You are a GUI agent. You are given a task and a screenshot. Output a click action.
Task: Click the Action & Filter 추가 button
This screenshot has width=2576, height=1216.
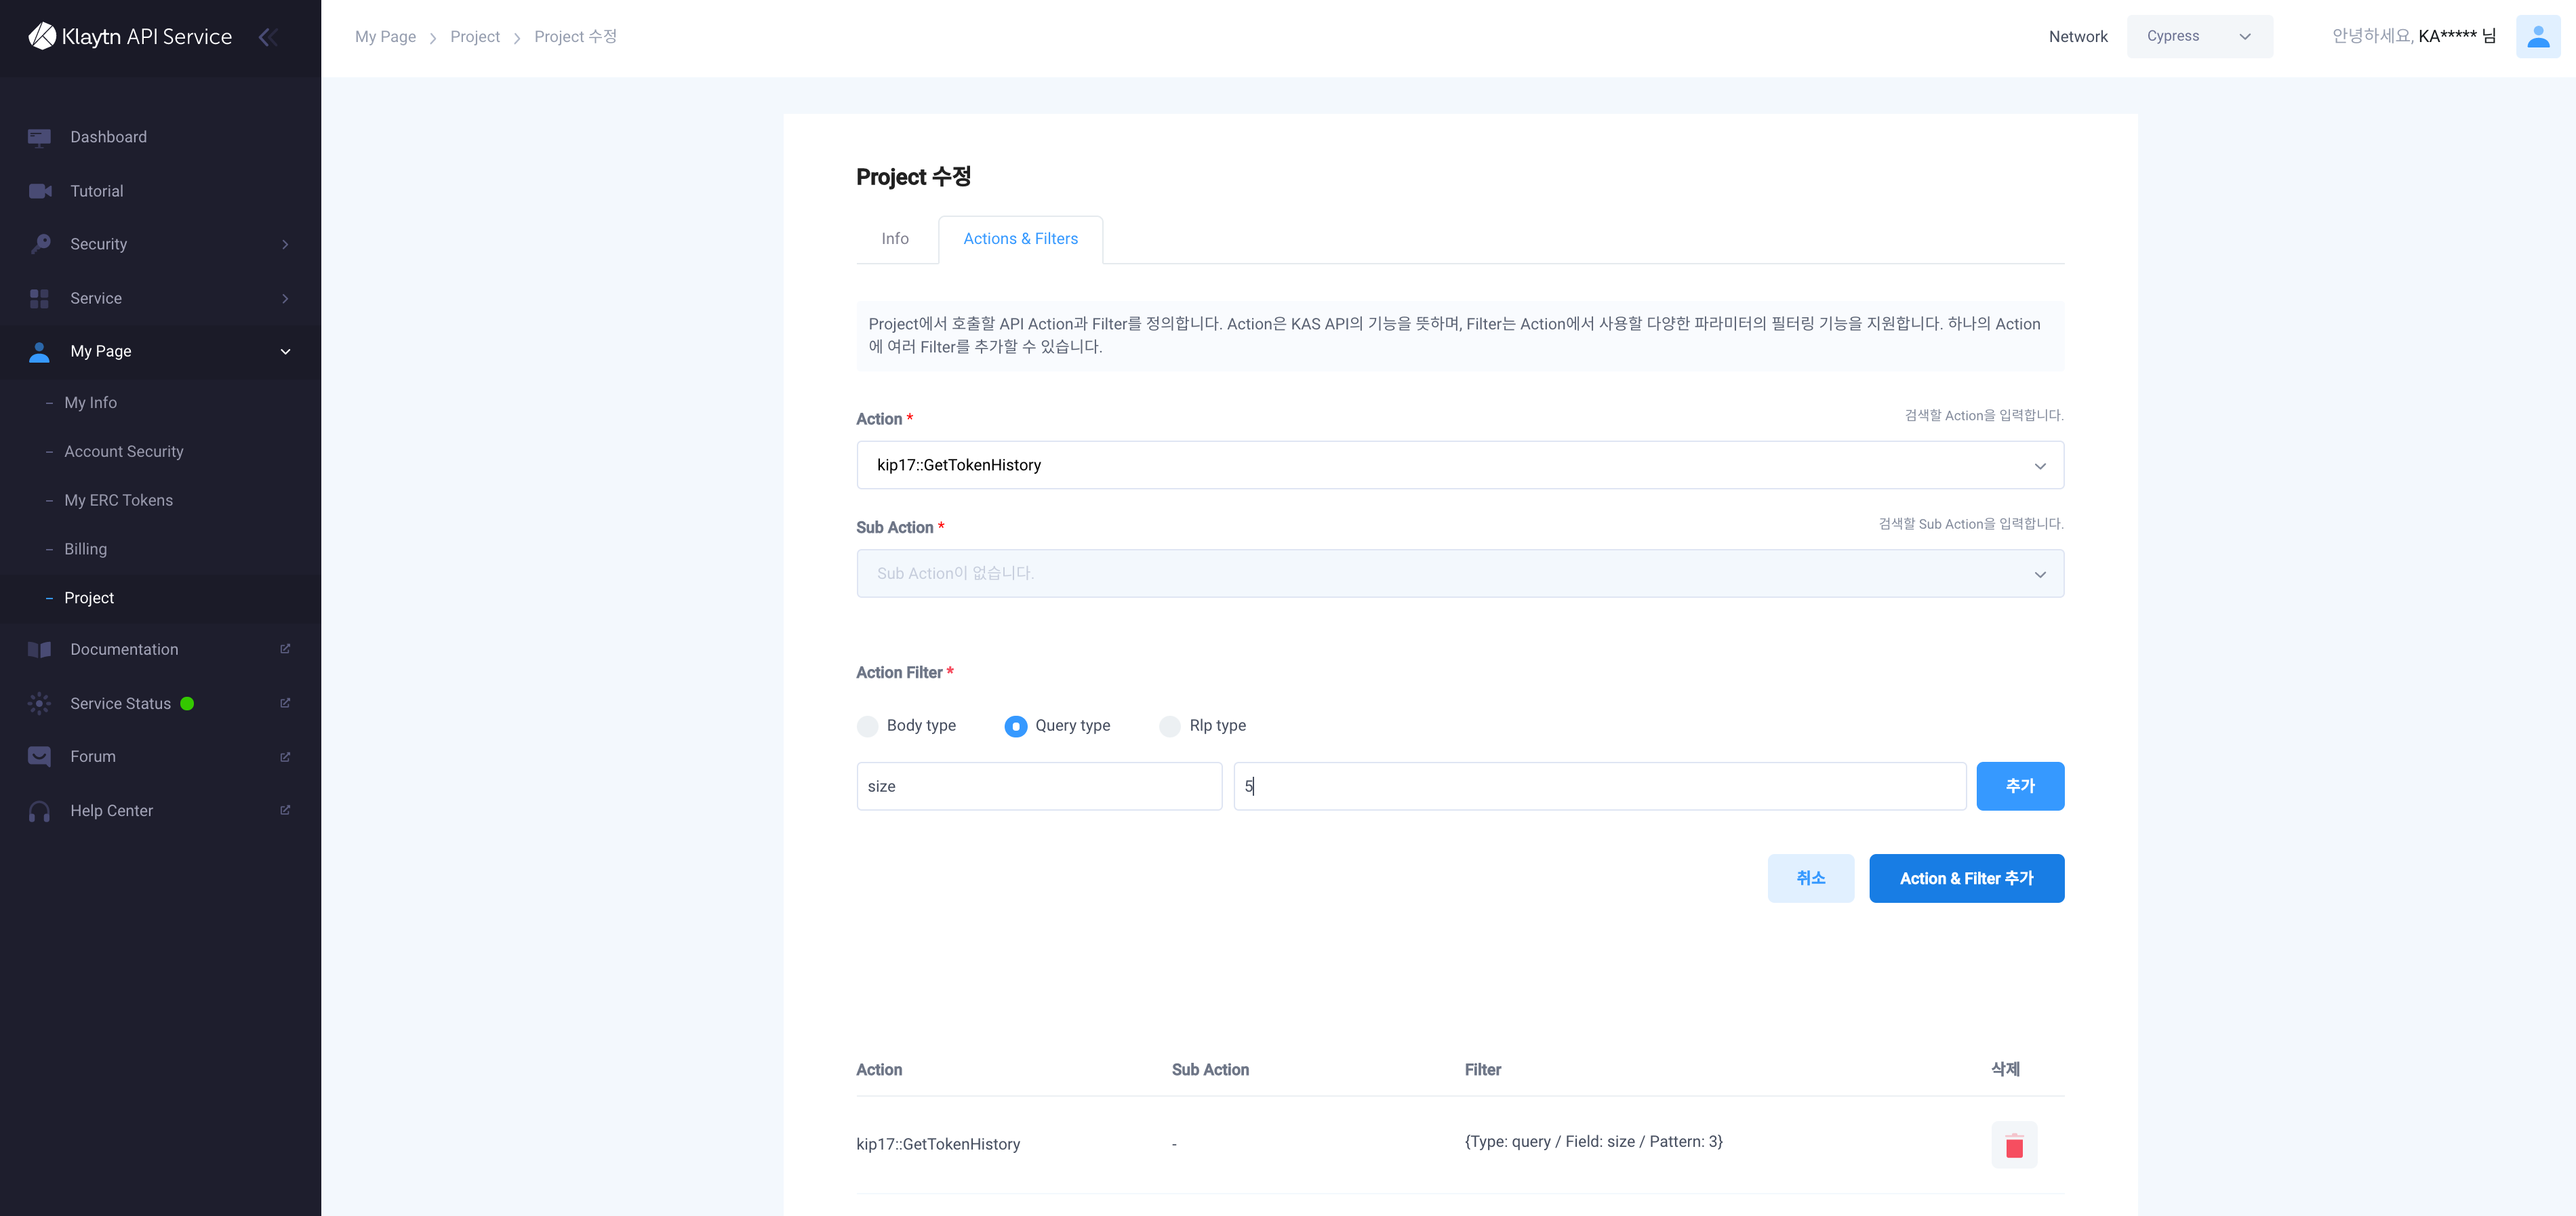pos(1966,878)
